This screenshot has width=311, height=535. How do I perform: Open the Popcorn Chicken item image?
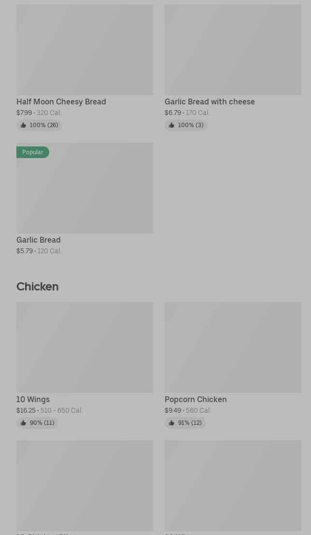(233, 347)
